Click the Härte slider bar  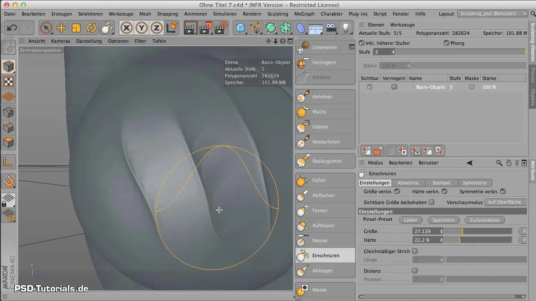click(477, 240)
